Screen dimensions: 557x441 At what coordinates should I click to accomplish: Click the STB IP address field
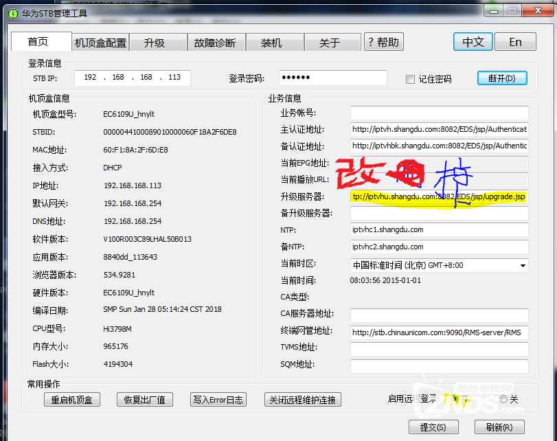(132, 78)
